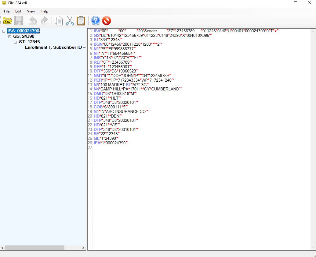The width and height of the screenshot is (316, 257).
Task: Select the GS: 24390 tree item
Action: pyautogui.click(x=24, y=36)
